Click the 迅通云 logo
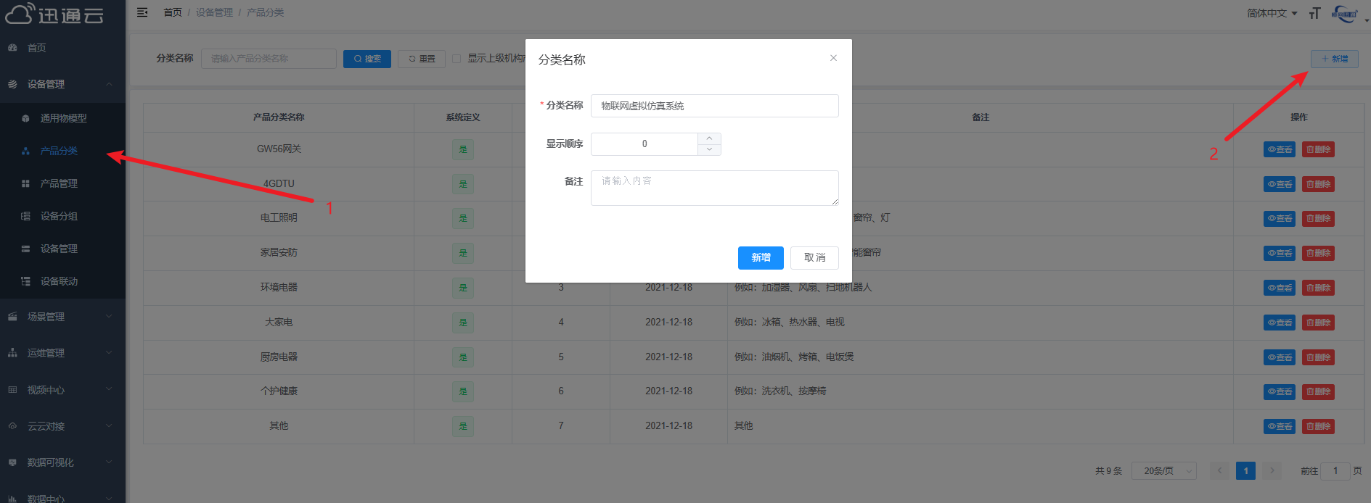The height and width of the screenshot is (503, 1371). coord(55,14)
